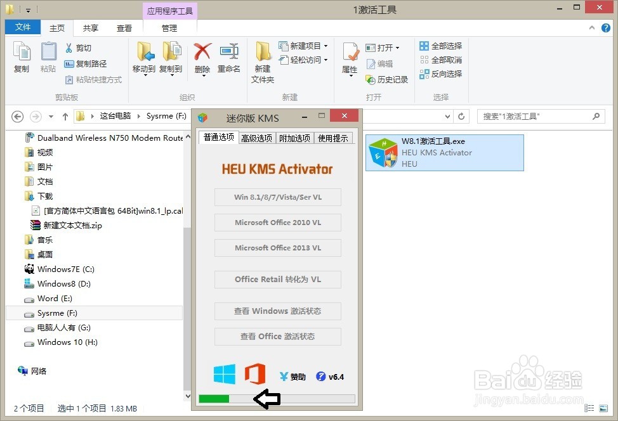Open the 文件 File menu
Screen dimensions: 618x421
click(23, 27)
